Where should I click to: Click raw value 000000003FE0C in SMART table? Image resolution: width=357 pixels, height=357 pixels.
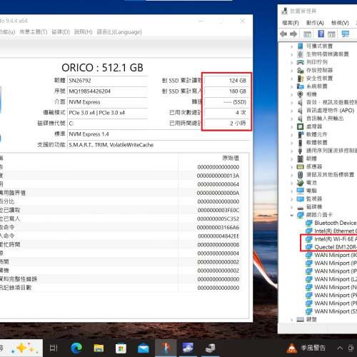pyautogui.click(x=218, y=211)
